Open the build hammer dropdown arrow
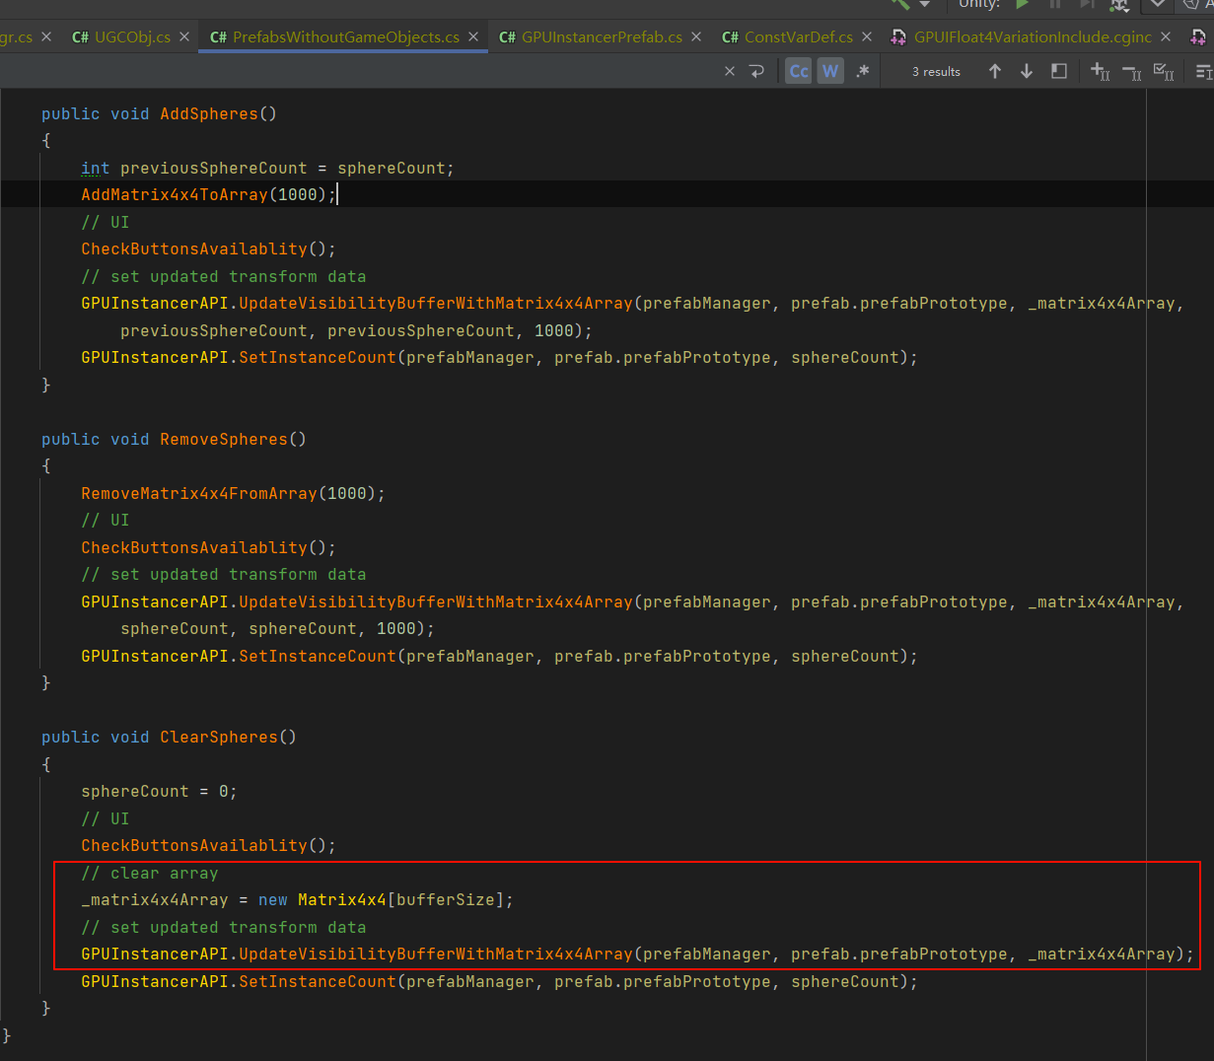The height and width of the screenshot is (1061, 1214). [925, 5]
